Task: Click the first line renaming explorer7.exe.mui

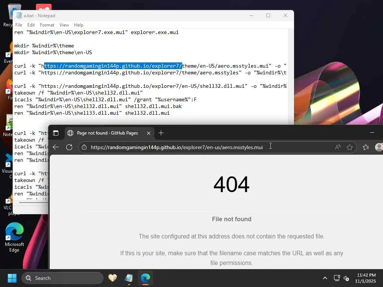Action: click(96, 33)
